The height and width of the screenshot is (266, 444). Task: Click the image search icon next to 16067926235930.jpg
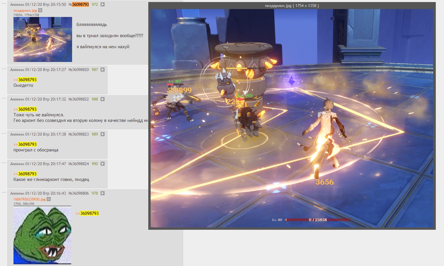pos(49,199)
